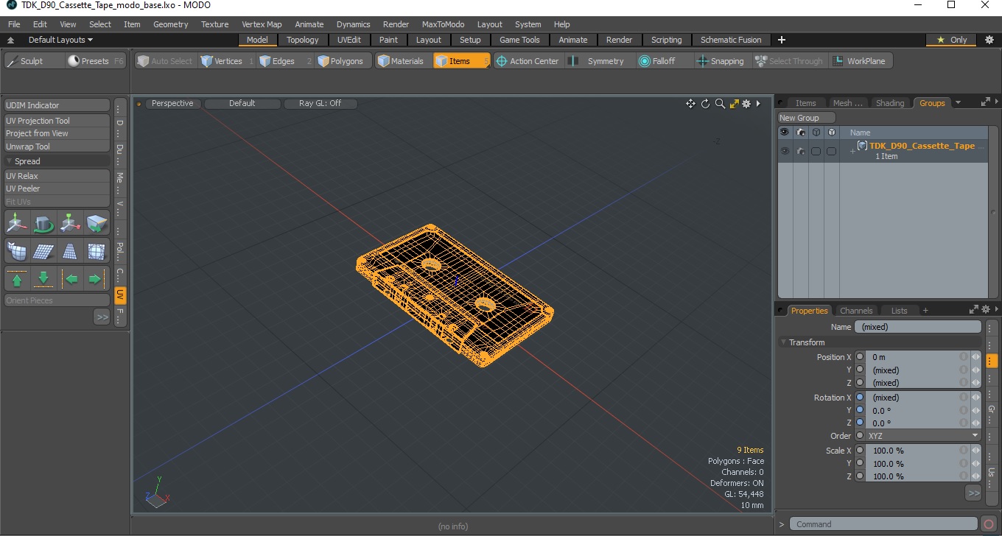The height and width of the screenshot is (536, 1002).
Task: Toggle Position X keyframe channel dot
Action: [x=860, y=357]
